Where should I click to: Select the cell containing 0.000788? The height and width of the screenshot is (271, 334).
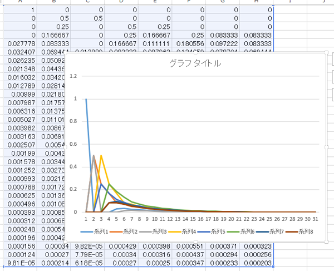20,187
